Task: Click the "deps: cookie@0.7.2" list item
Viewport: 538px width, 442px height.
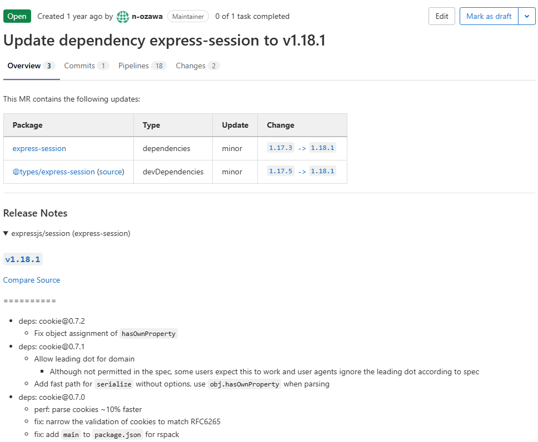Action: [52, 322]
